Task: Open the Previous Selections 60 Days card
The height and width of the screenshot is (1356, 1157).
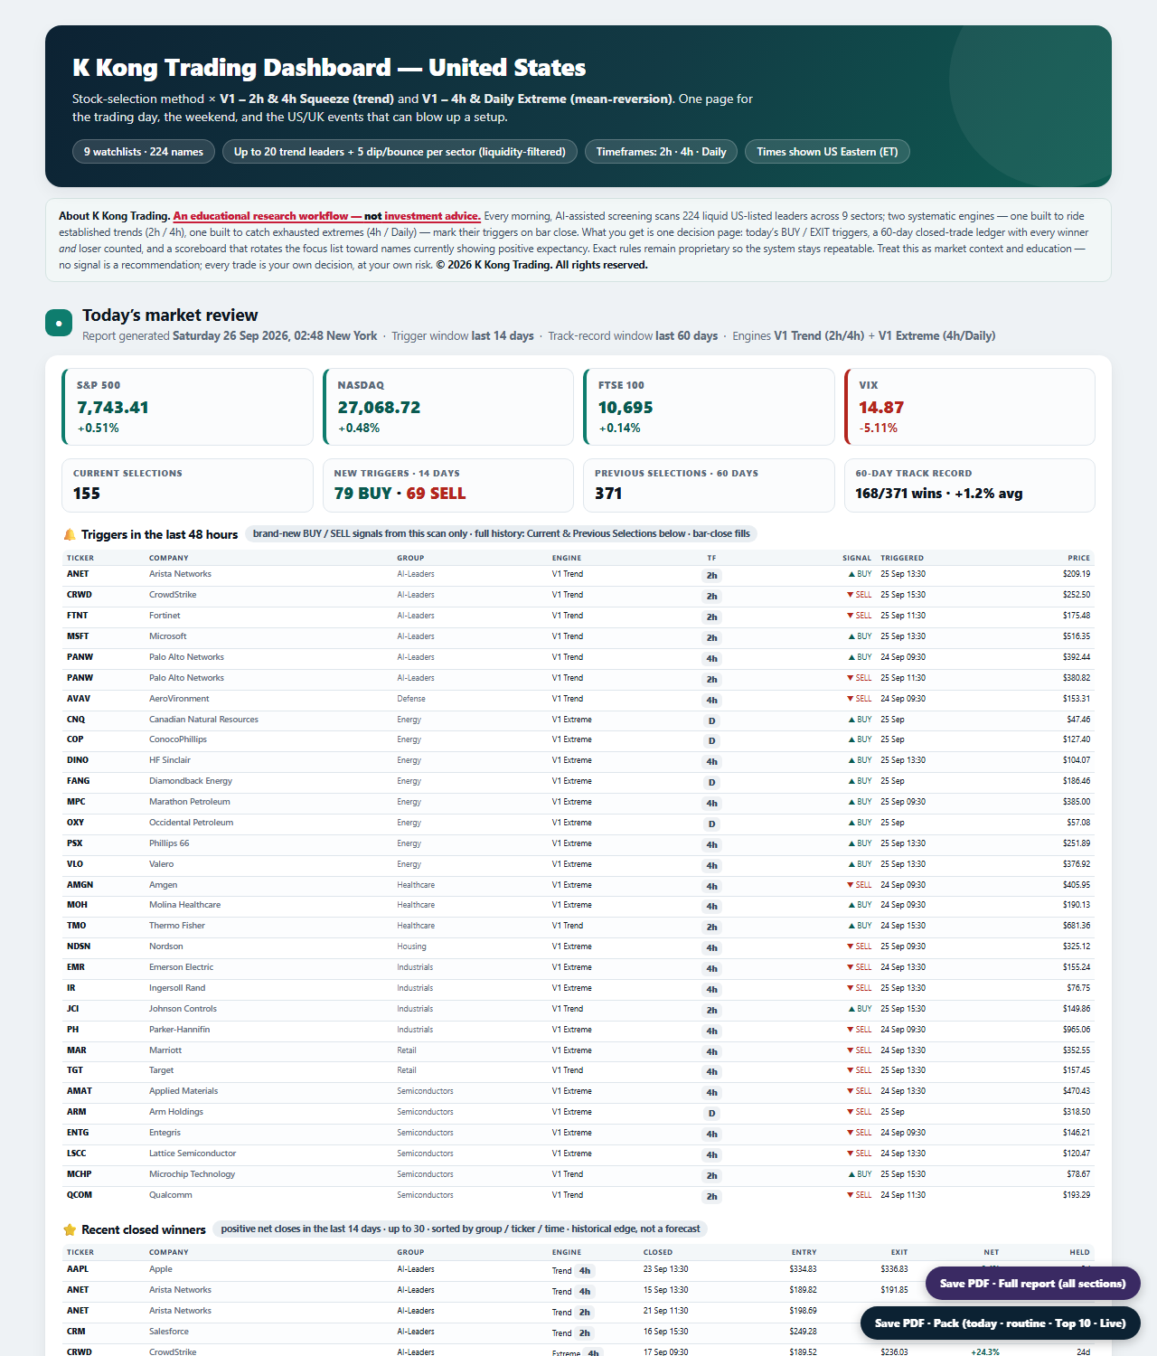Action: coord(709,485)
